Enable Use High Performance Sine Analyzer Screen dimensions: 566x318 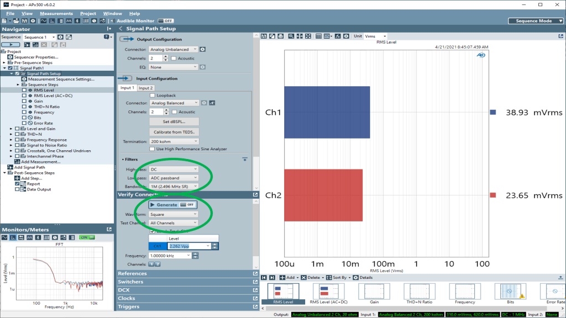pos(153,149)
